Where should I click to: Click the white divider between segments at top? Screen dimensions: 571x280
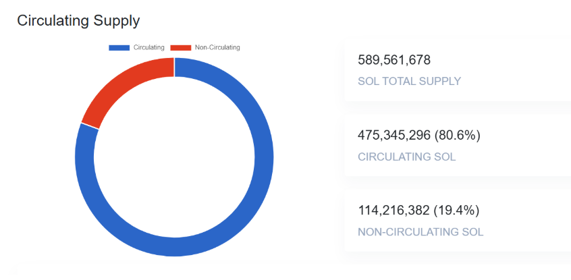pos(174,67)
